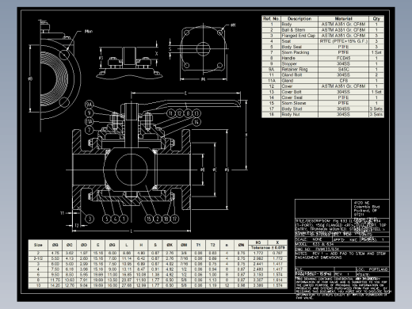
Task: Click the TITLE/DESCRIPTION text in title block
Action: (341, 227)
